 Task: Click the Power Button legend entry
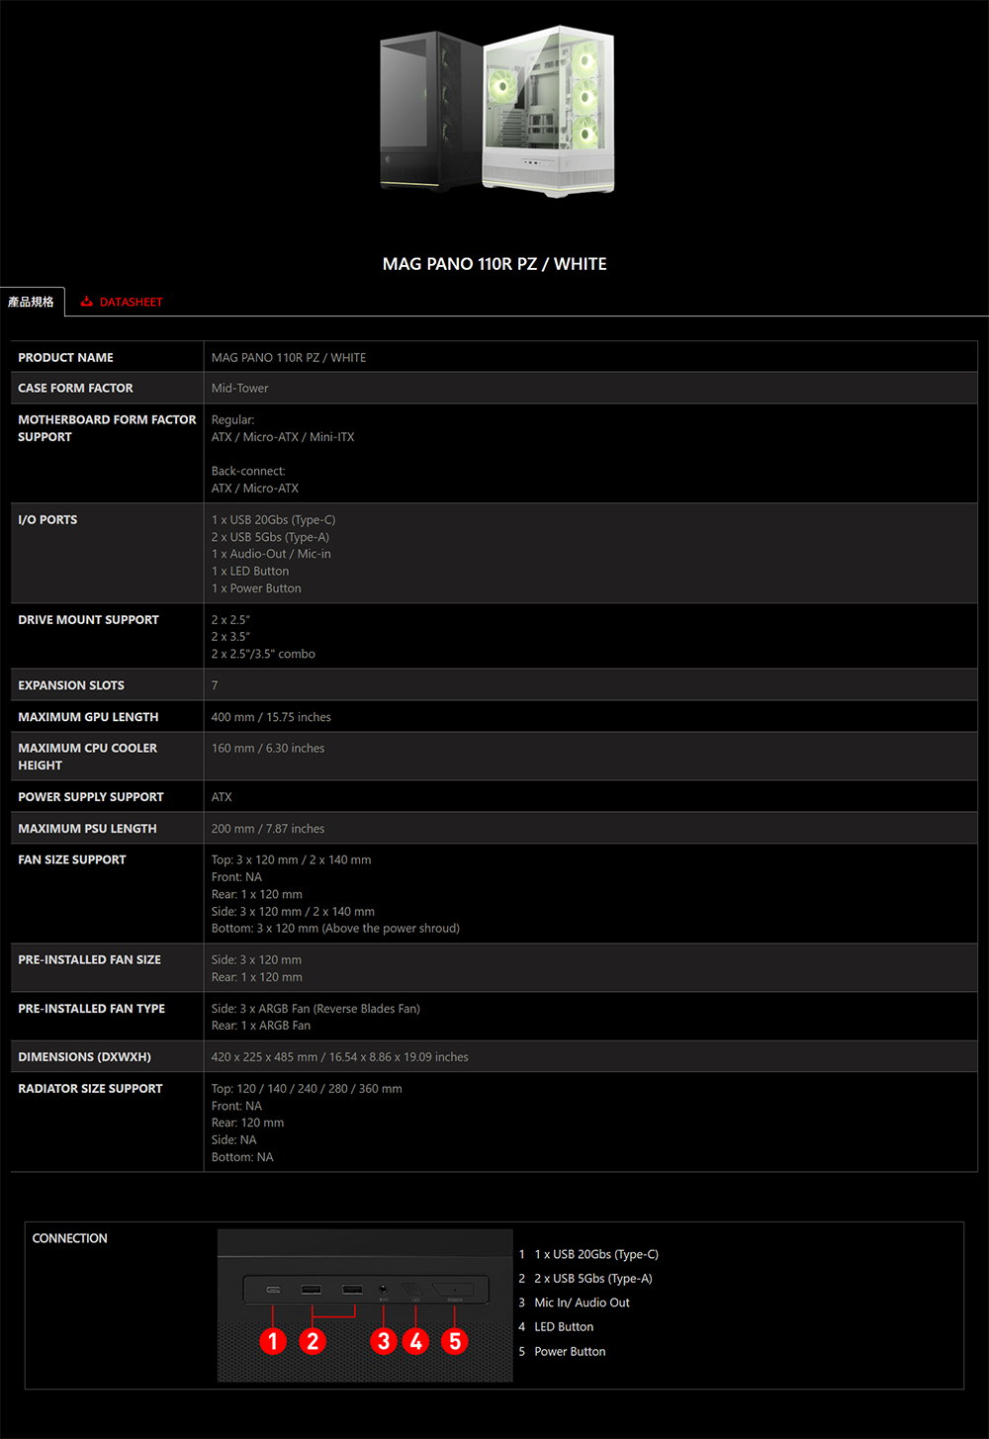coord(570,1351)
